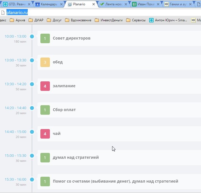Screen dimensions: 201x193
Task: Close the GTD browser tab
Action: [x=29, y=4]
